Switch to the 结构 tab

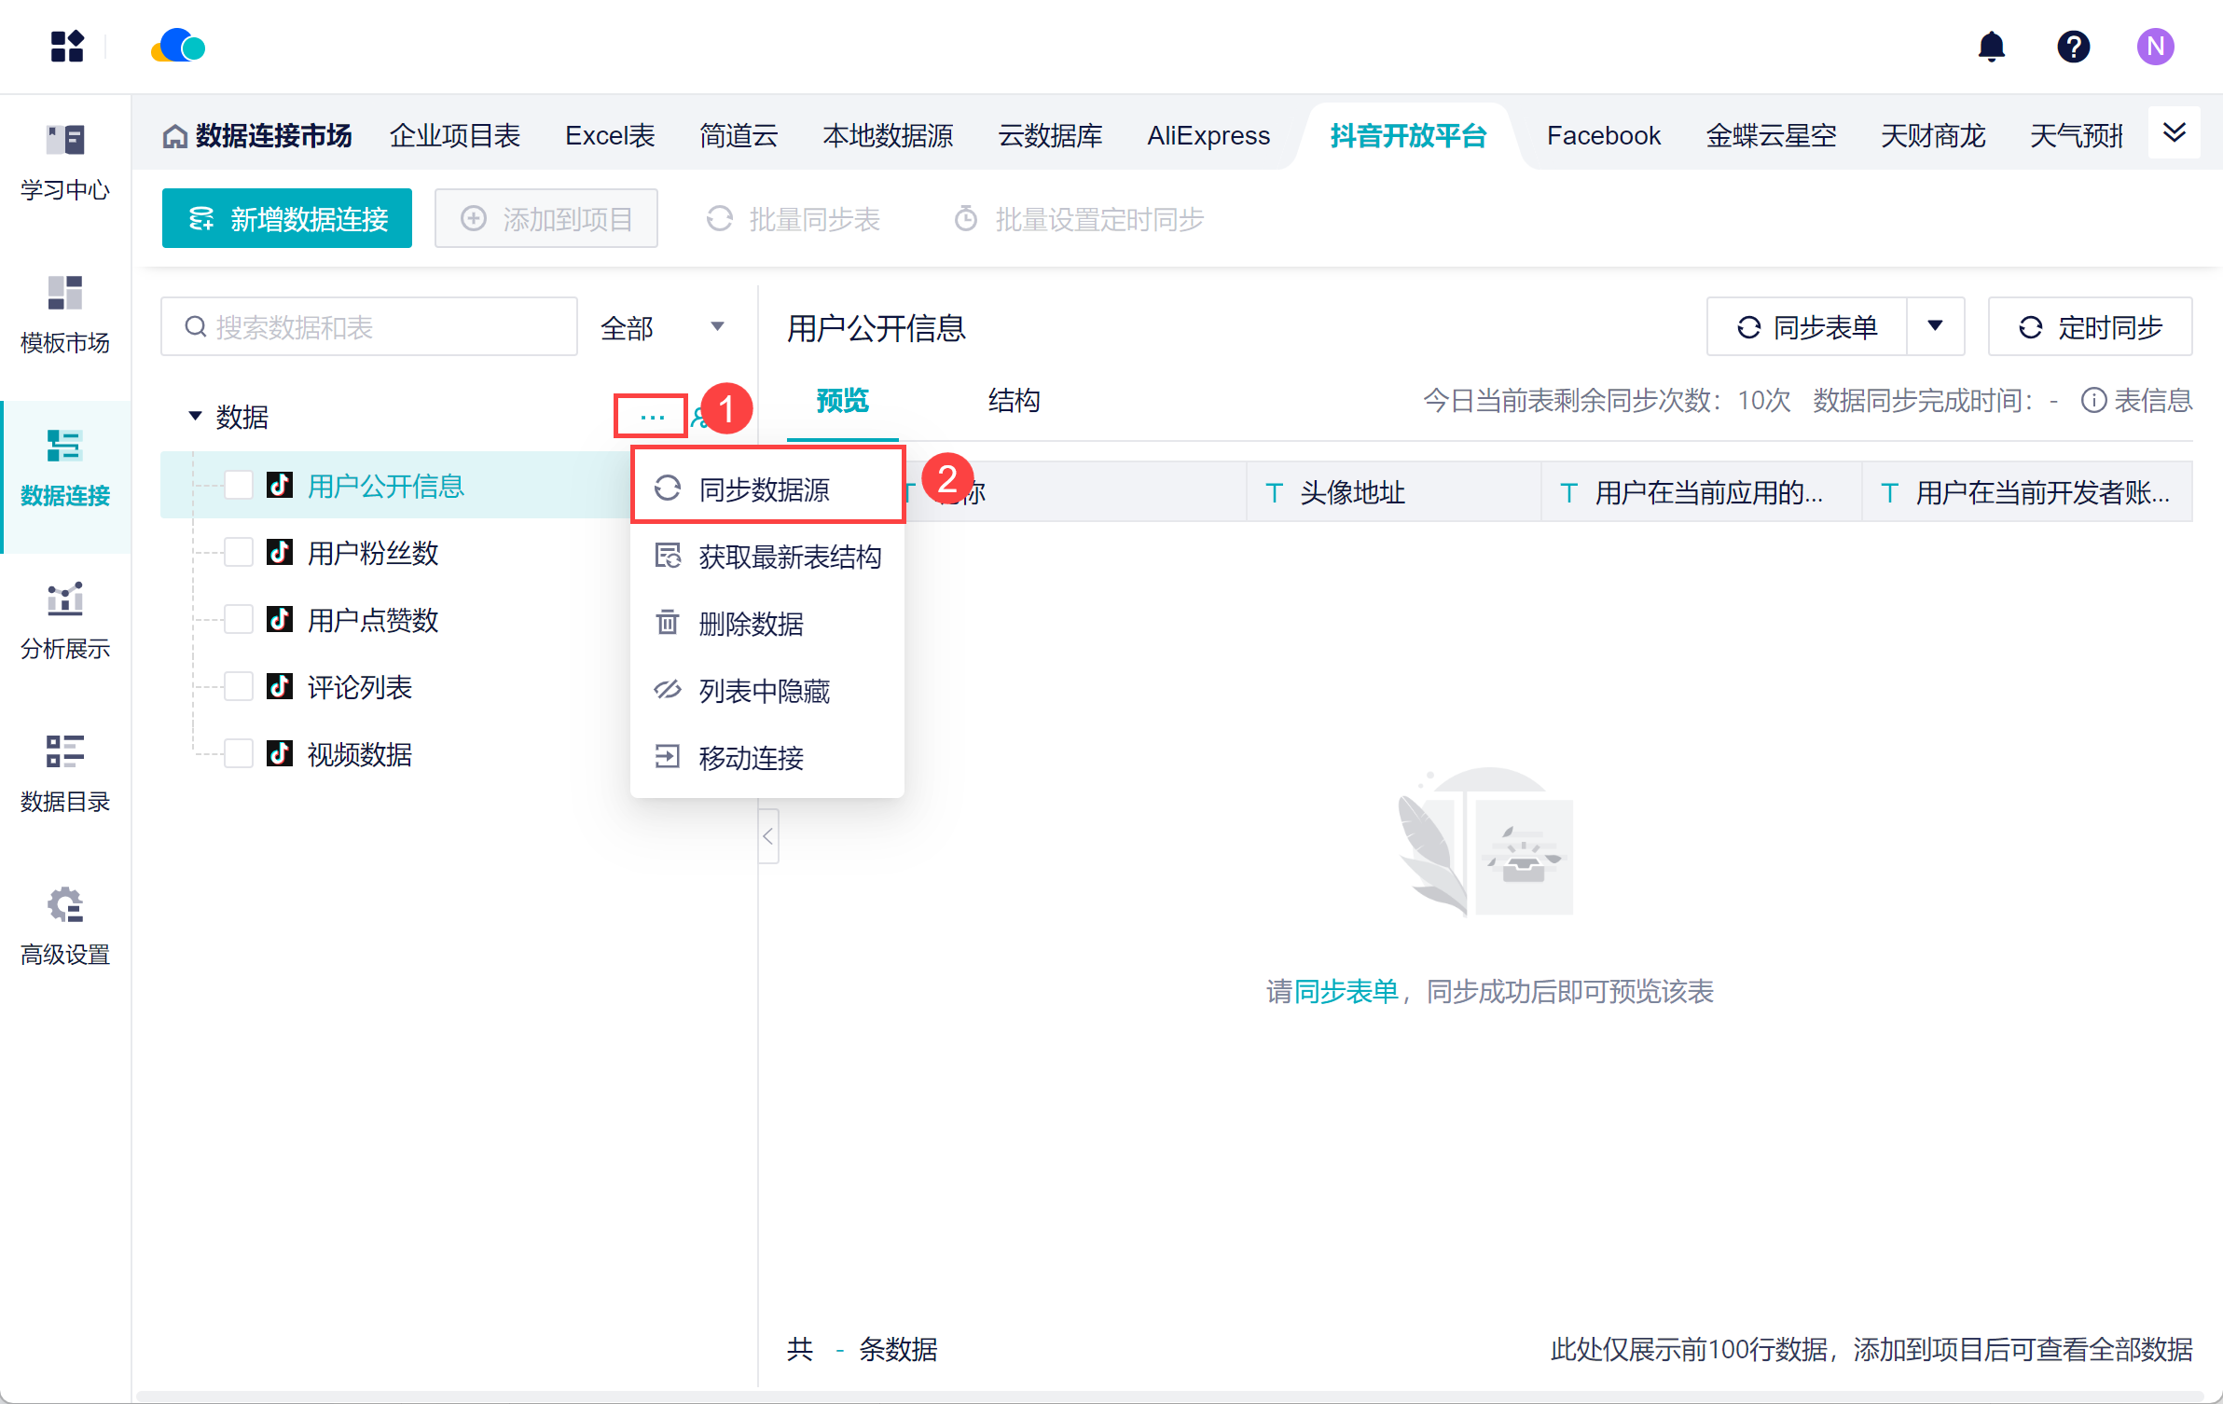point(1014,401)
